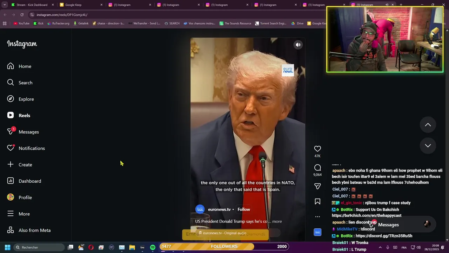
Task: Open Reels from the sidebar
Action: click(19, 116)
